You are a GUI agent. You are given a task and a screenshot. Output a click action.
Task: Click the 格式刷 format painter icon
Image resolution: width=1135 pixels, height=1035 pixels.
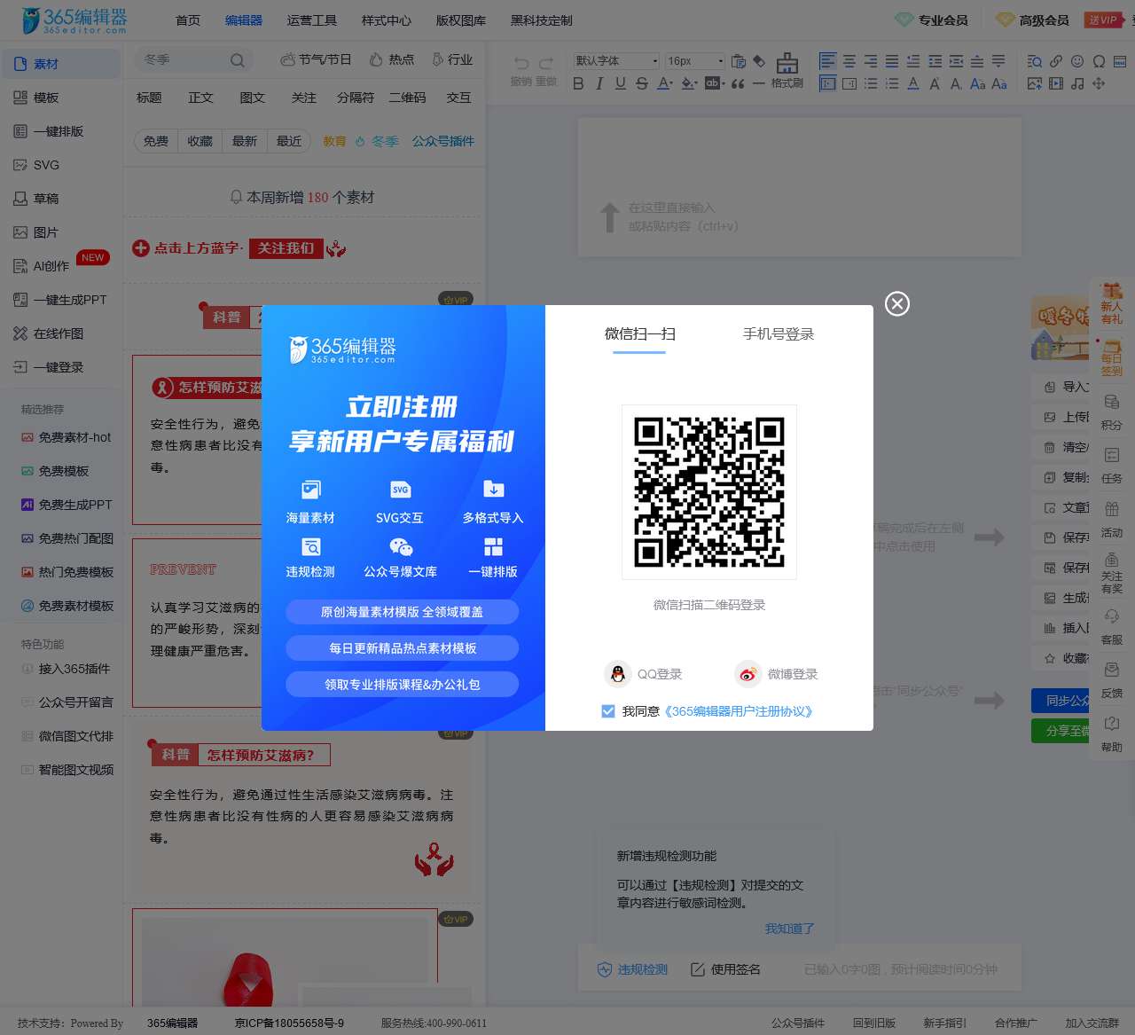(x=787, y=64)
